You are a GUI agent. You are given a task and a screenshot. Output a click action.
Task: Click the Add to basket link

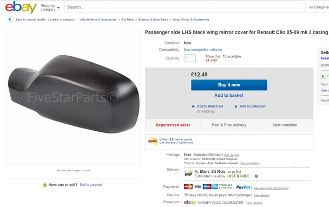click(229, 96)
